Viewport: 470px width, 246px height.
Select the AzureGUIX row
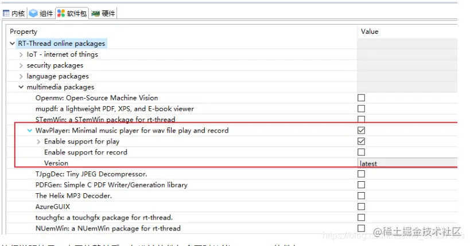(52, 206)
